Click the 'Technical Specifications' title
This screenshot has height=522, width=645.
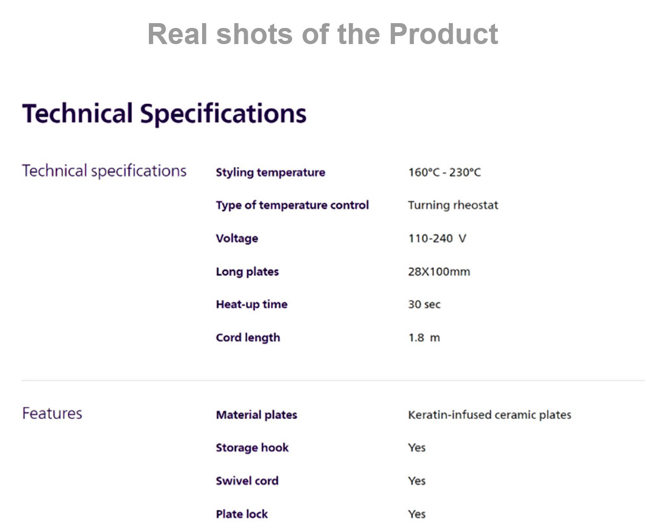(164, 115)
